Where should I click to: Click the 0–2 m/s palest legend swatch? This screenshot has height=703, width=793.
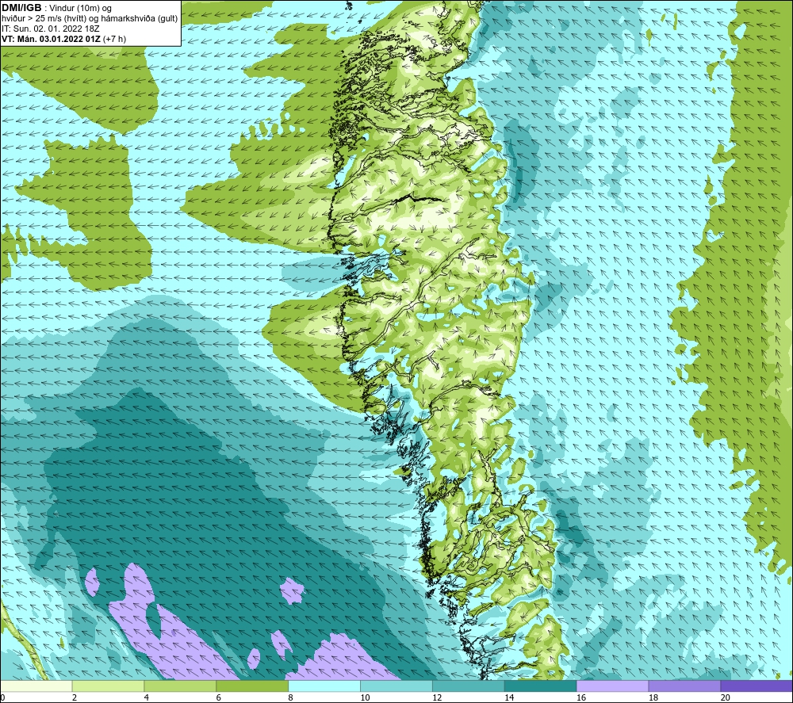[x=36, y=686]
